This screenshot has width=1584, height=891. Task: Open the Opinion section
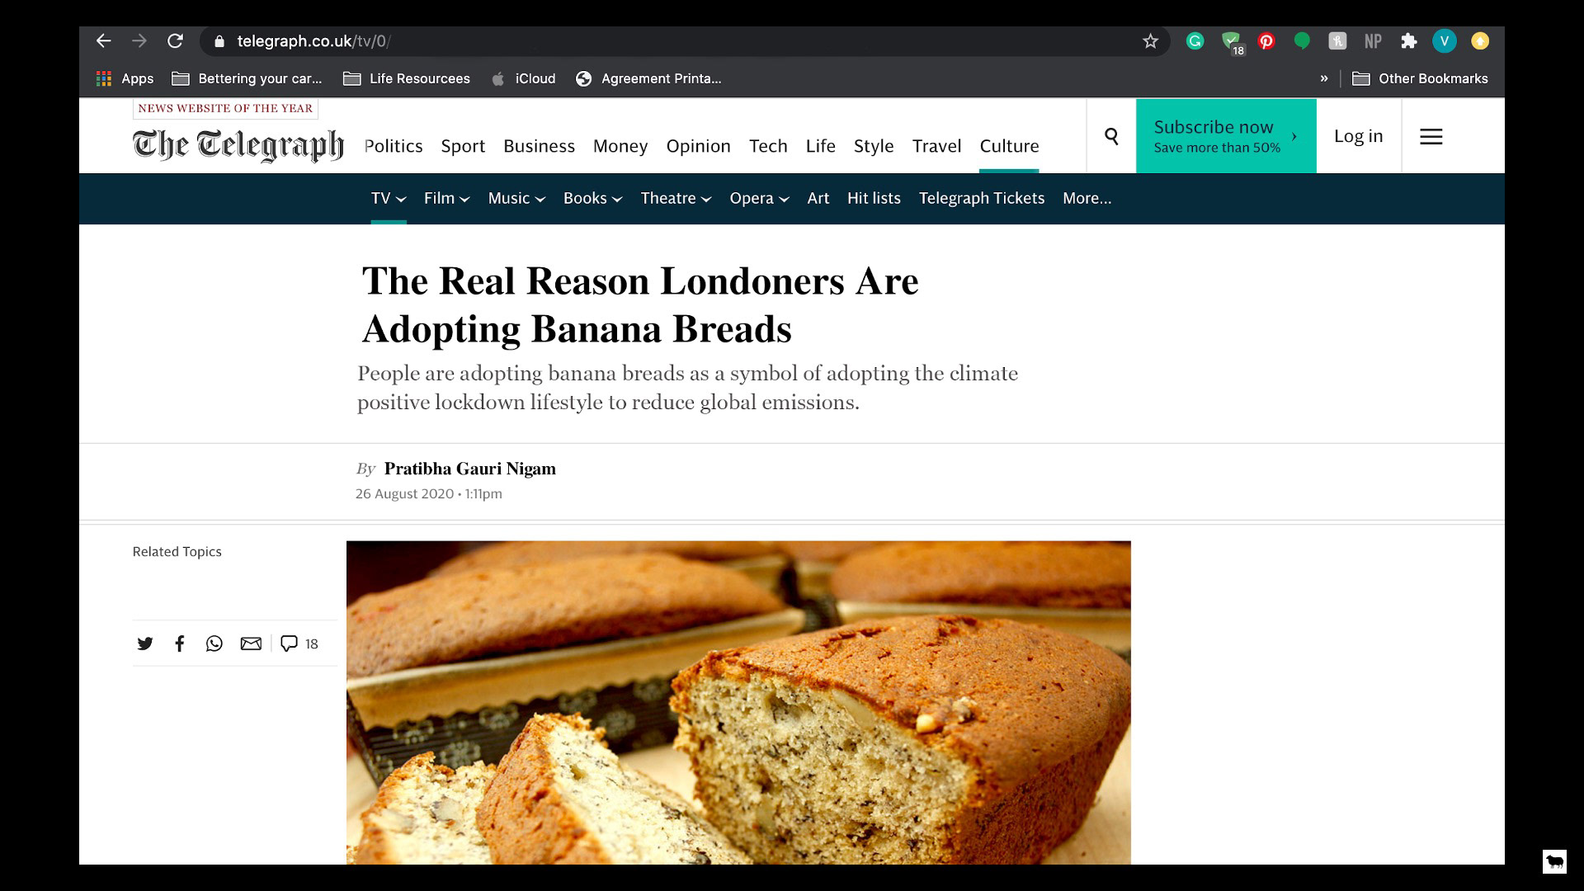click(698, 146)
